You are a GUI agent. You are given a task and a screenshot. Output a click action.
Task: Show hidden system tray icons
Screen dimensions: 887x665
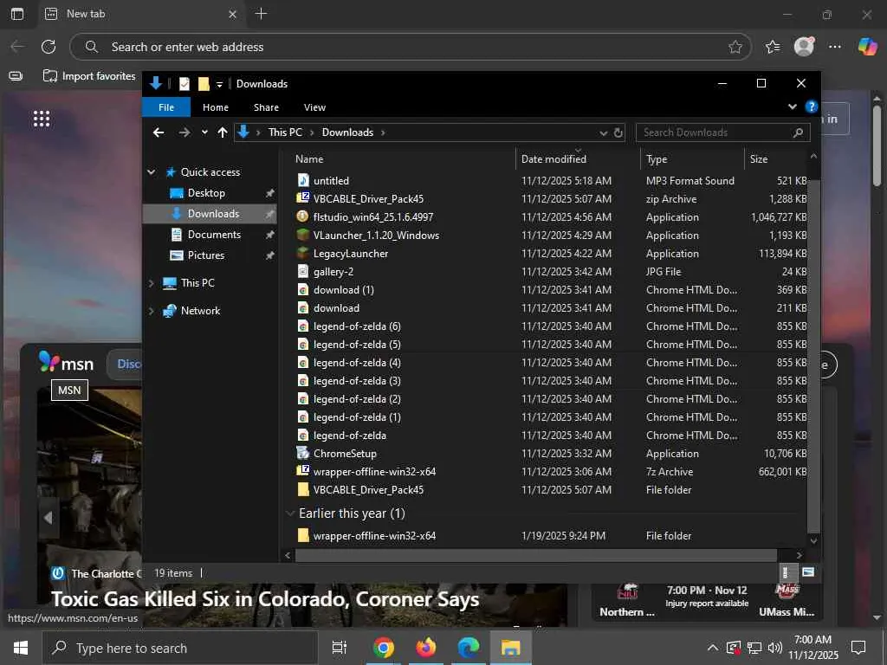pos(713,648)
